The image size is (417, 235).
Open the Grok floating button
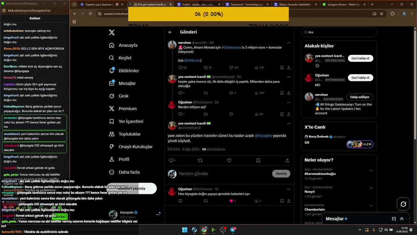pos(403,204)
